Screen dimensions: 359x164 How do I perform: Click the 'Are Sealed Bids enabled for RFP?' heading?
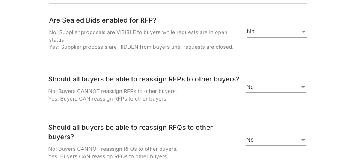[x=103, y=20]
